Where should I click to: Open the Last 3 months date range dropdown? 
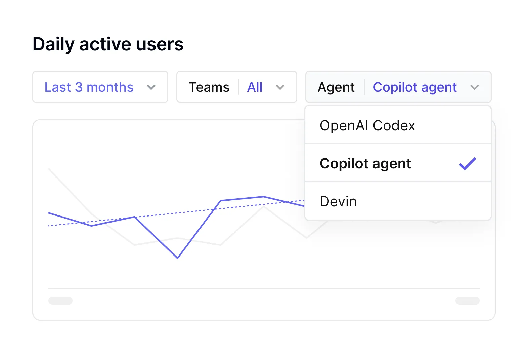click(x=100, y=87)
